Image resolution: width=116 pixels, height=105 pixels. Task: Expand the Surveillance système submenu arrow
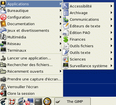(111, 66)
